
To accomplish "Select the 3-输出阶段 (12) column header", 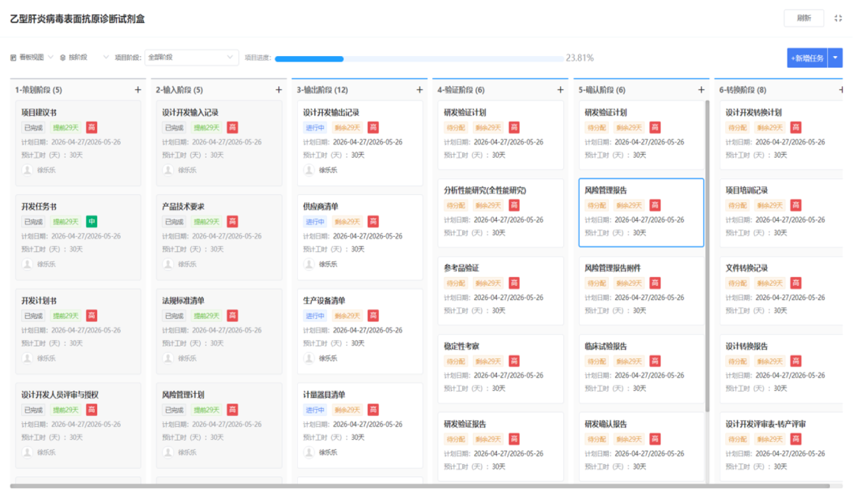I will tap(322, 90).
